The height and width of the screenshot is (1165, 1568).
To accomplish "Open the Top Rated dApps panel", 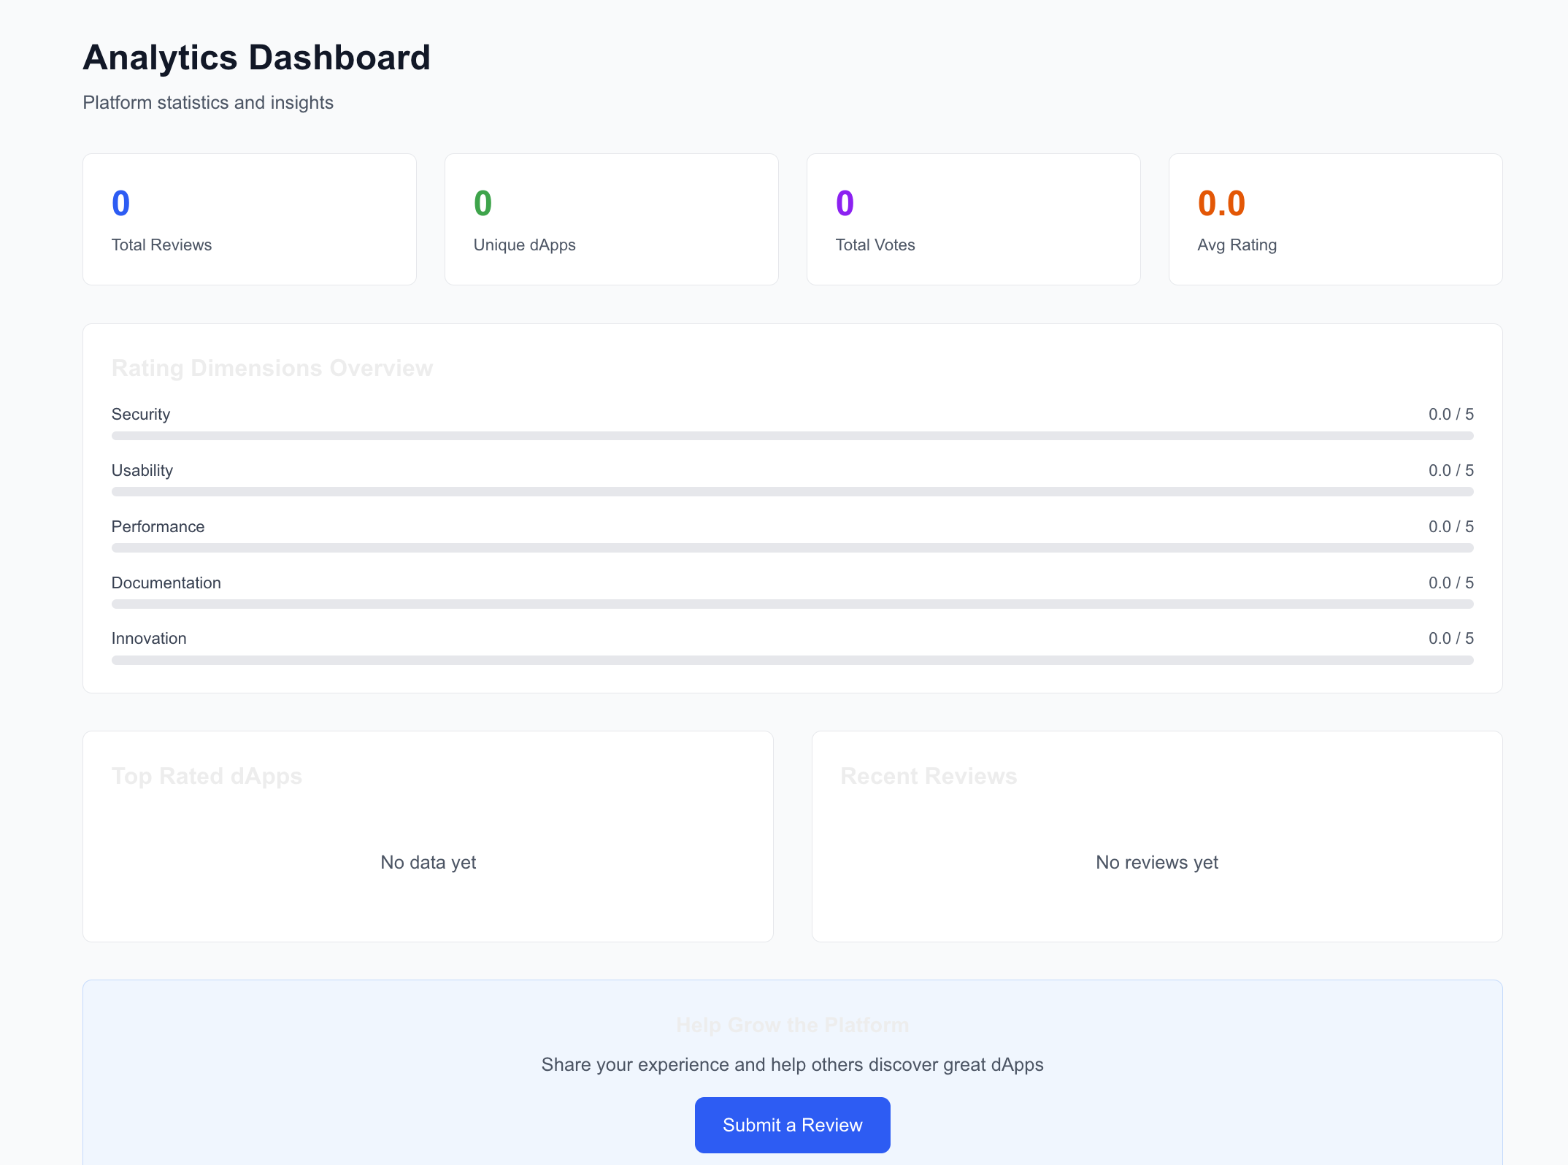I will click(427, 836).
